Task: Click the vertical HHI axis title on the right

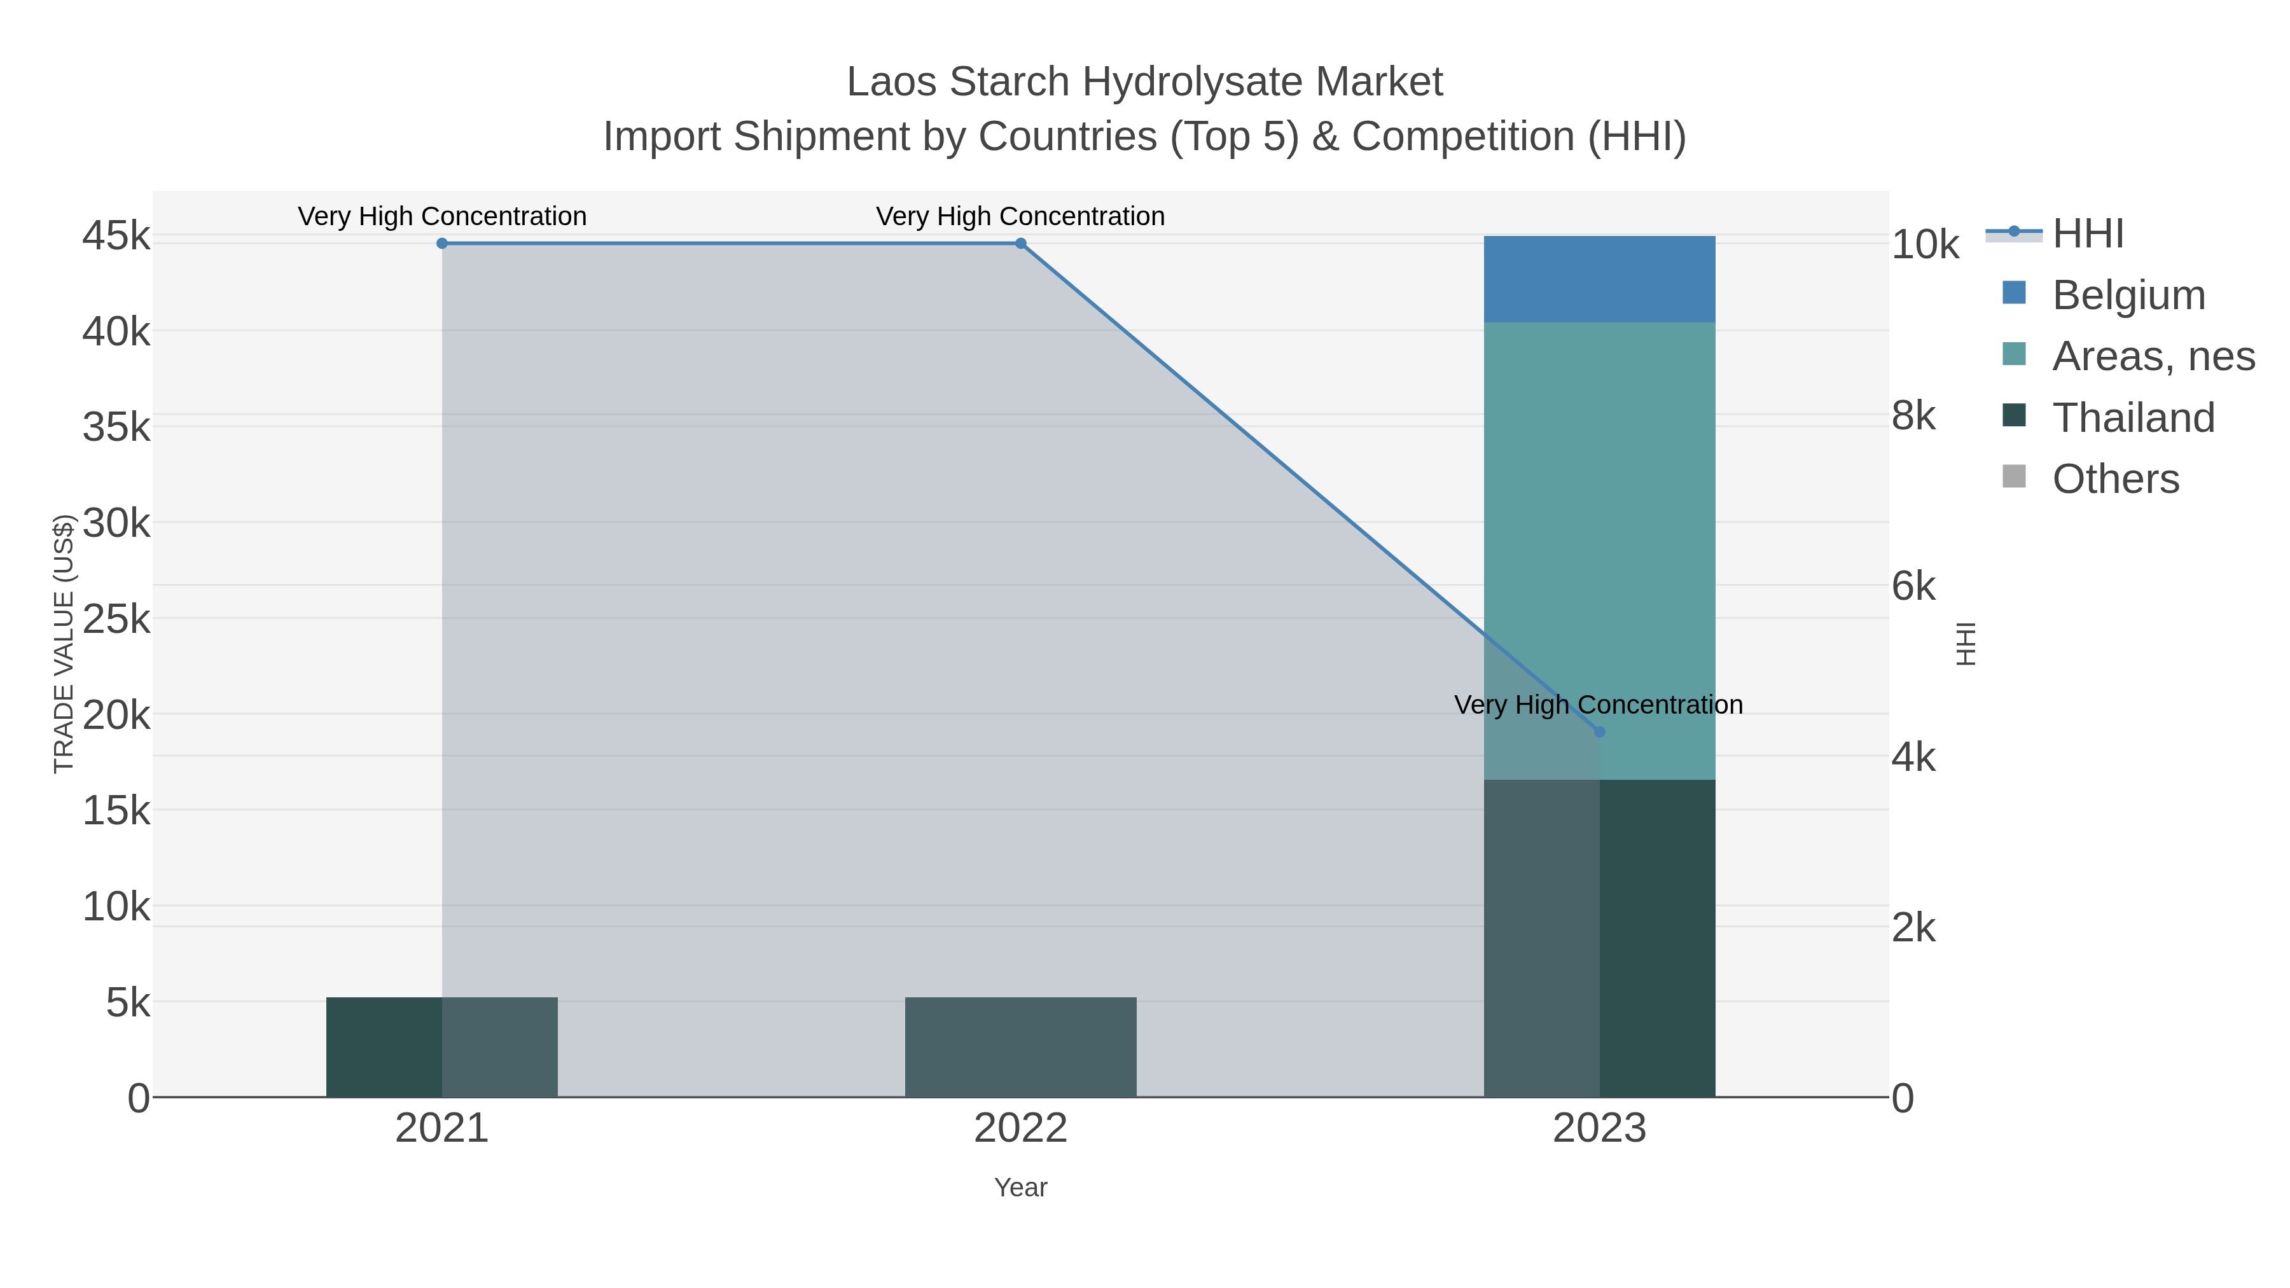Action: [x=1966, y=644]
